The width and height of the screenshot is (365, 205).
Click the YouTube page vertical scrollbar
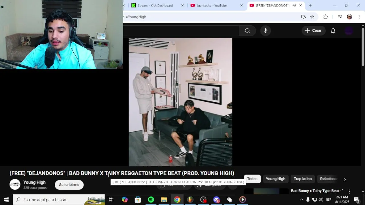pos(363,47)
